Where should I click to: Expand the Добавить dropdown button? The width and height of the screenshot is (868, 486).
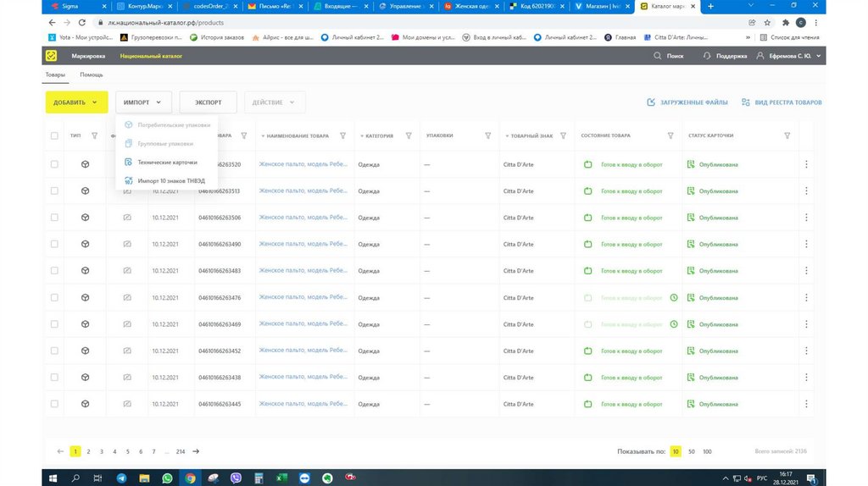click(76, 102)
